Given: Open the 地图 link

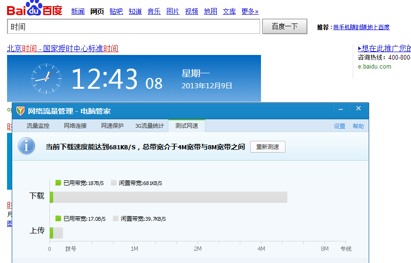Looking at the screenshot, I should pos(211,11).
